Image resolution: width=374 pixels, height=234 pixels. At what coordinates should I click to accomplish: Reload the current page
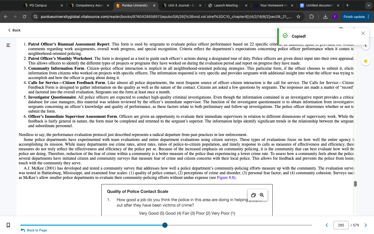pyautogui.click(x=24, y=17)
